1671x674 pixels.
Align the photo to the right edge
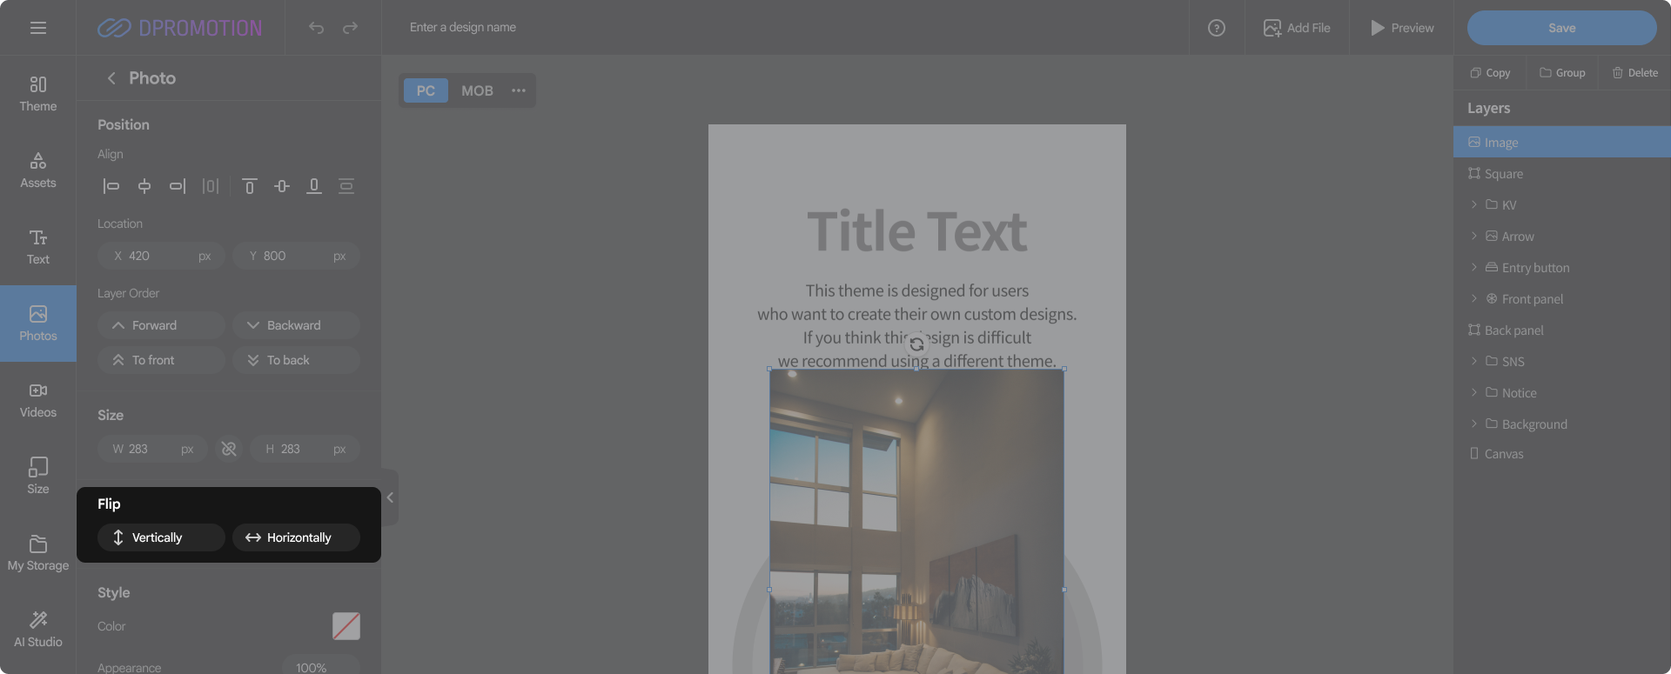(x=178, y=186)
